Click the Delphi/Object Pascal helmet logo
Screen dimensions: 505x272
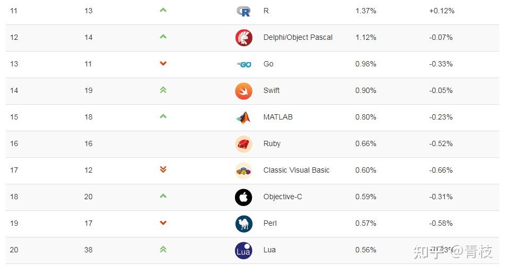click(244, 38)
